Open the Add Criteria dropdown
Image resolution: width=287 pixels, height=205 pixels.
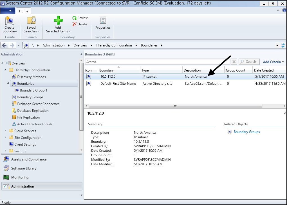273,62
